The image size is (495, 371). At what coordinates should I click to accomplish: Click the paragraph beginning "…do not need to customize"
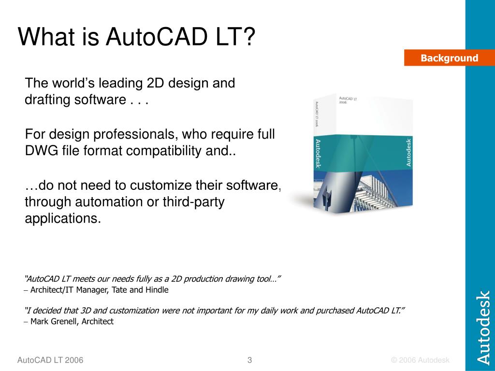coord(153,201)
